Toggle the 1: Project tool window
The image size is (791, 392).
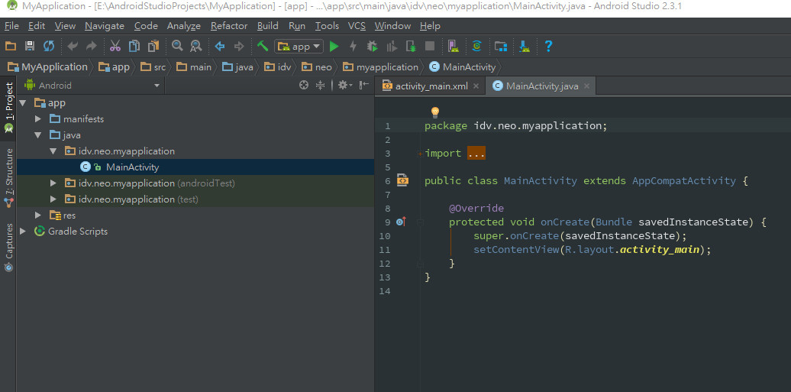pos(8,108)
